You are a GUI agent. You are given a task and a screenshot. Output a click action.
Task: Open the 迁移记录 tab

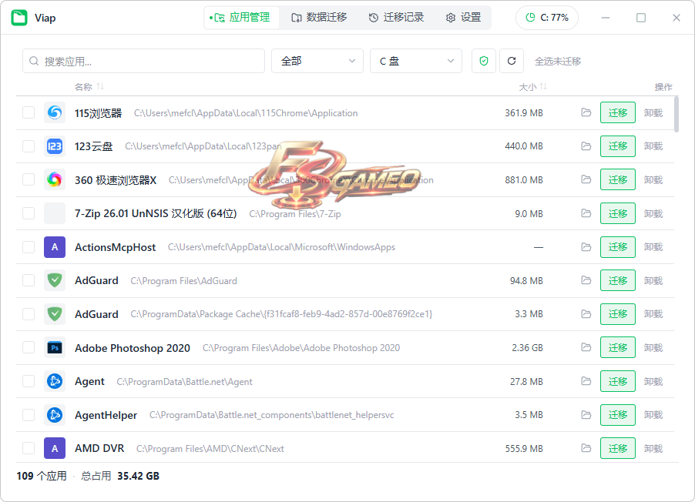[x=396, y=17]
